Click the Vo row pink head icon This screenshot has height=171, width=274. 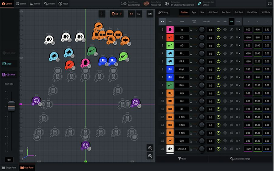point(170,30)
